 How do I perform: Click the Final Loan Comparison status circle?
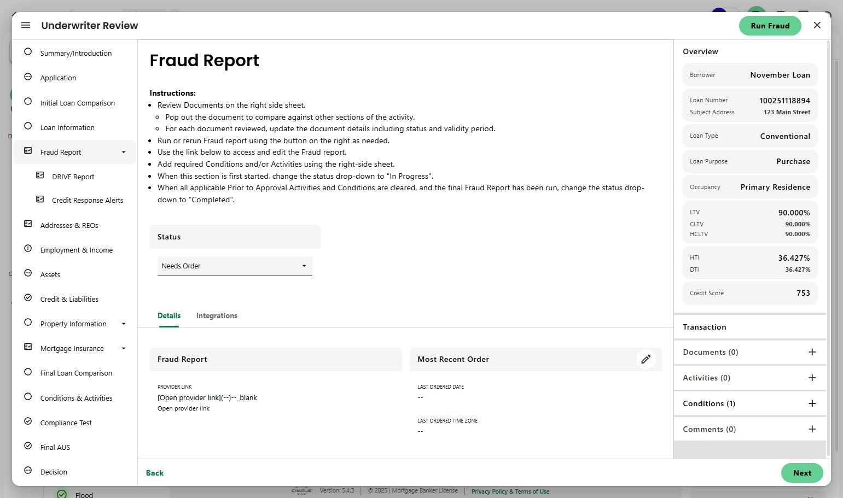(28, 372)
